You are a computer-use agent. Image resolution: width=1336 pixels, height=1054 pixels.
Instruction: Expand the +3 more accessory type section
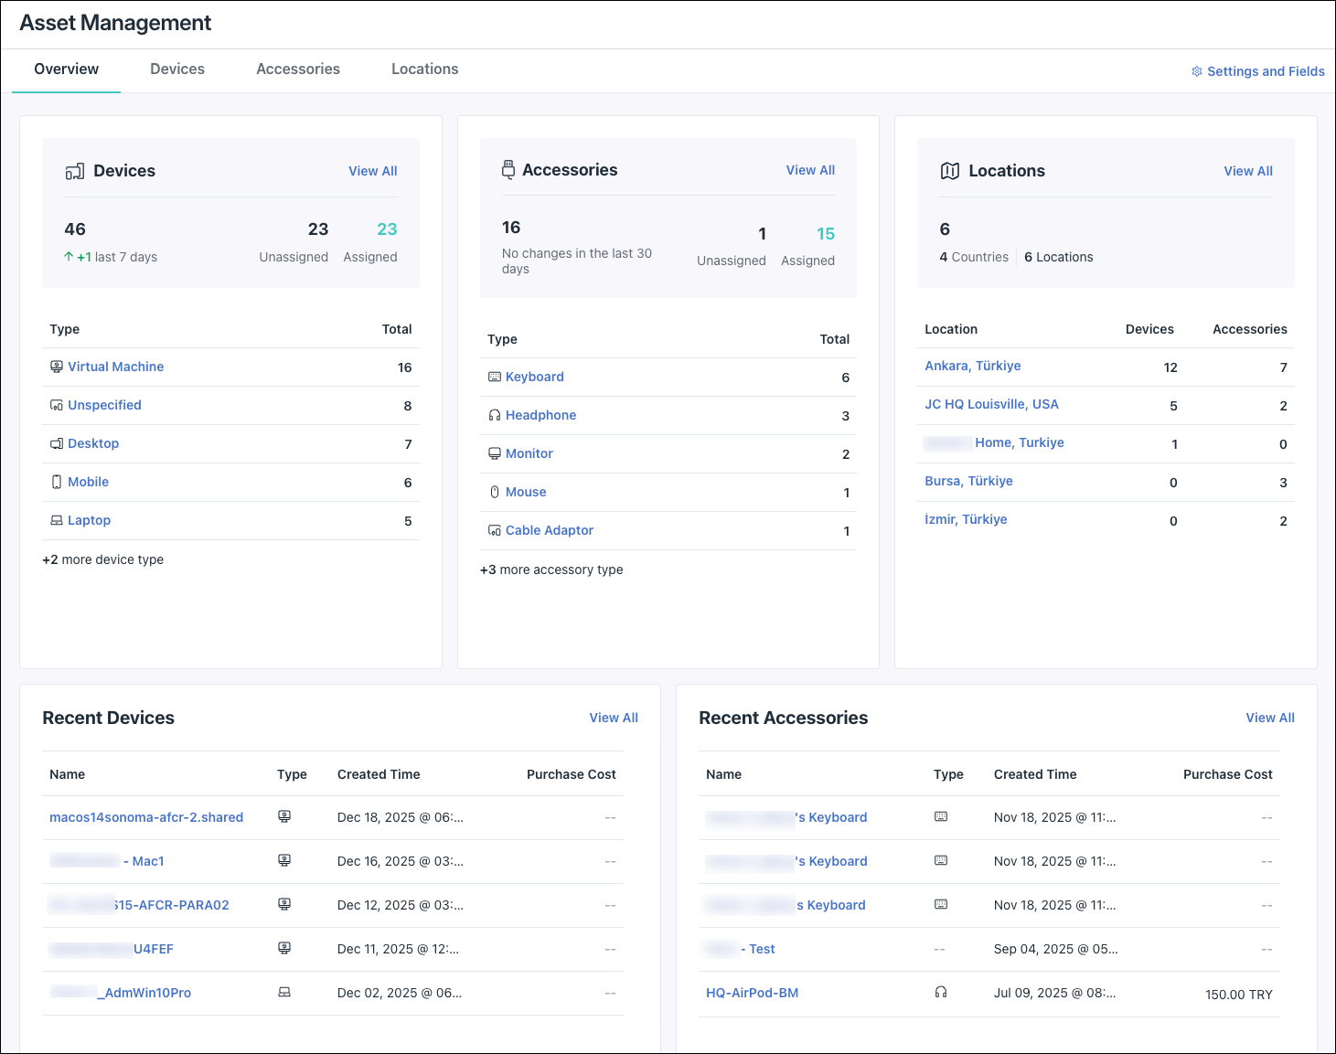(551, 569)
